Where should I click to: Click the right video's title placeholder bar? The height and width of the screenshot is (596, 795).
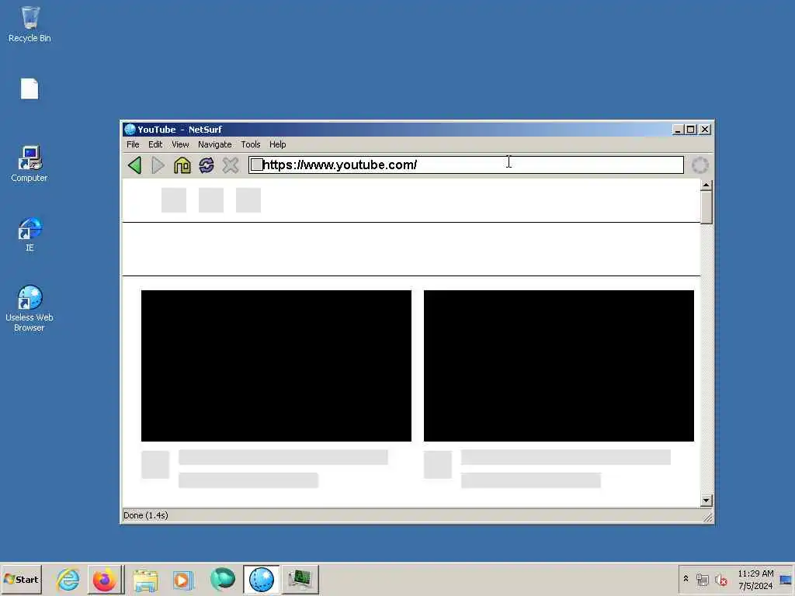pyautogui.click(x=566, y=457)
